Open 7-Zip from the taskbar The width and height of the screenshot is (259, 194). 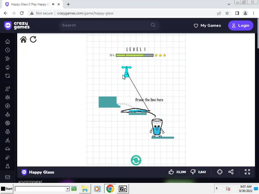pyautogui.click(x=123, y=189)
